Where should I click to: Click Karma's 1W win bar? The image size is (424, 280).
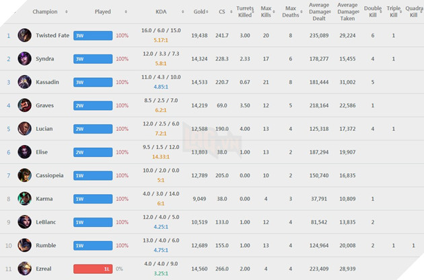[93, 199]
